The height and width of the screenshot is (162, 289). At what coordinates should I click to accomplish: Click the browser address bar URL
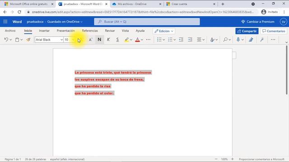143,12
